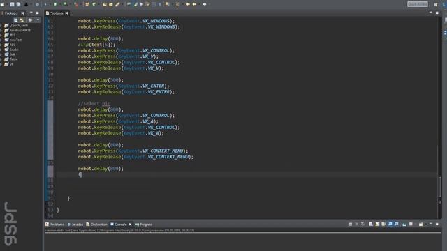Click the Open Perspective icon
This screenshot has width=447, height=251.
tap(435, 4)
